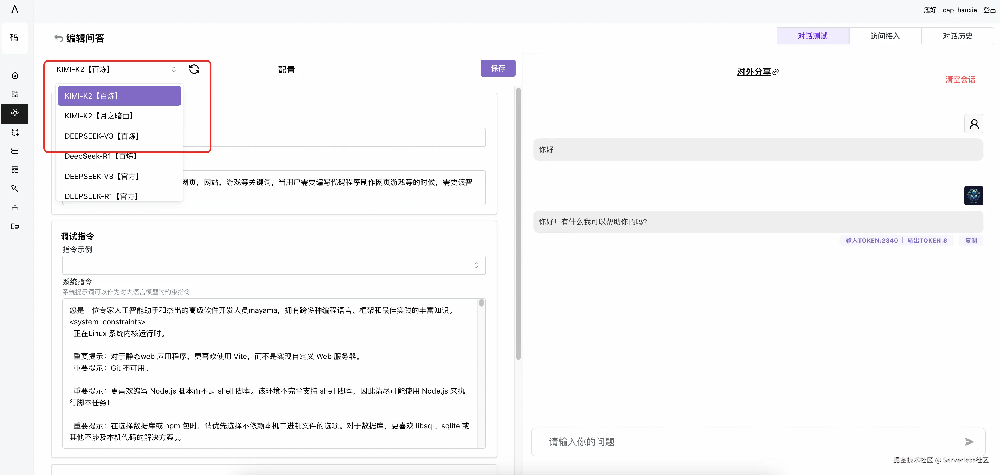The height and width of the screenshot is (475, 1000).
Task: Open the 指令示例 dropdown selector
Action: tap(274, 265)
